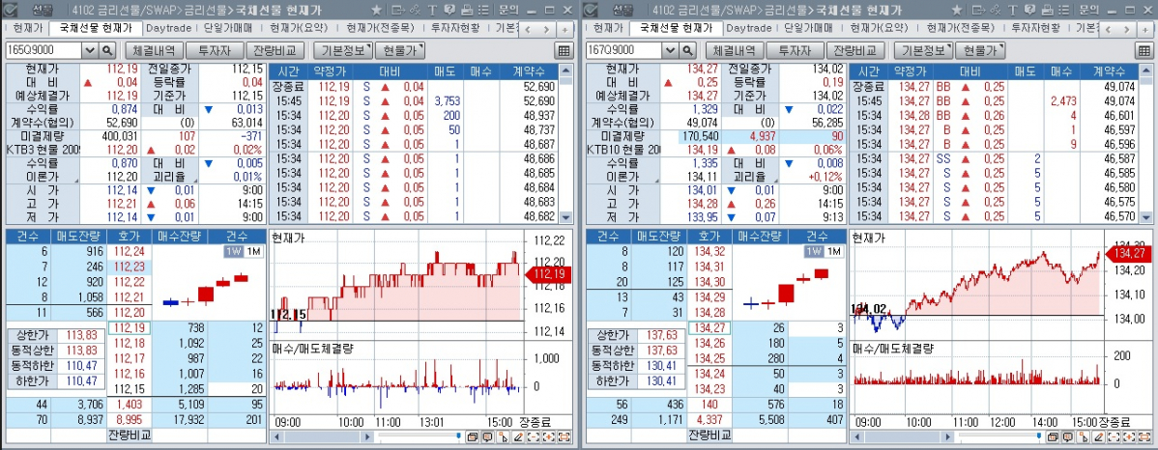This screenshot has width=1158, height=450.
Task: Click down arrow of left trade list scrollbar
Action: click(566, 217)
